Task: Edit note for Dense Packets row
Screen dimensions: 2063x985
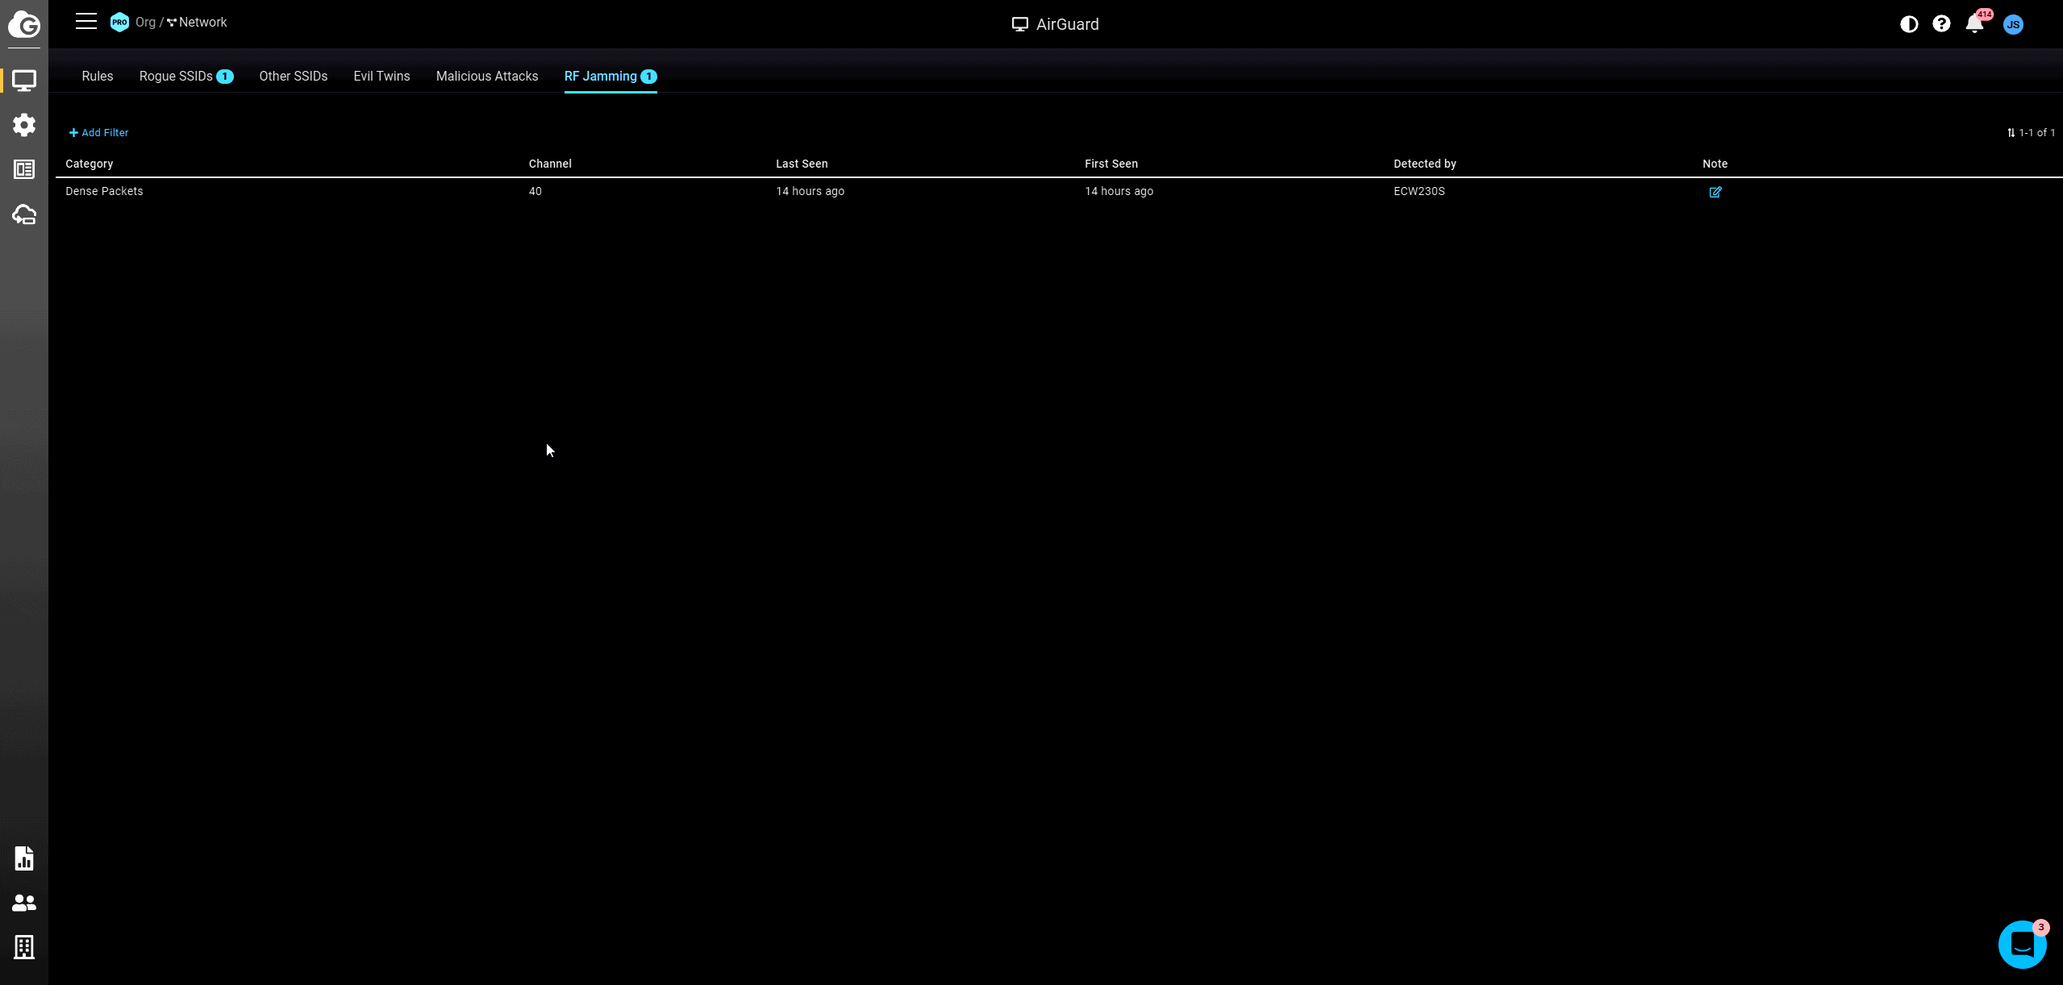Action: (1715, 192)
